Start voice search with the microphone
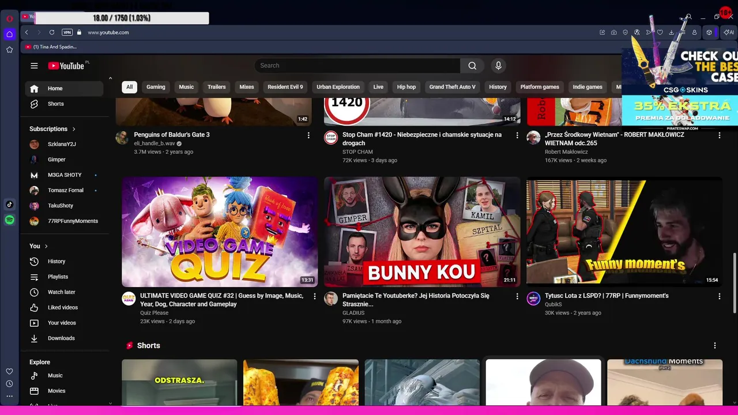 click(499, 66)
